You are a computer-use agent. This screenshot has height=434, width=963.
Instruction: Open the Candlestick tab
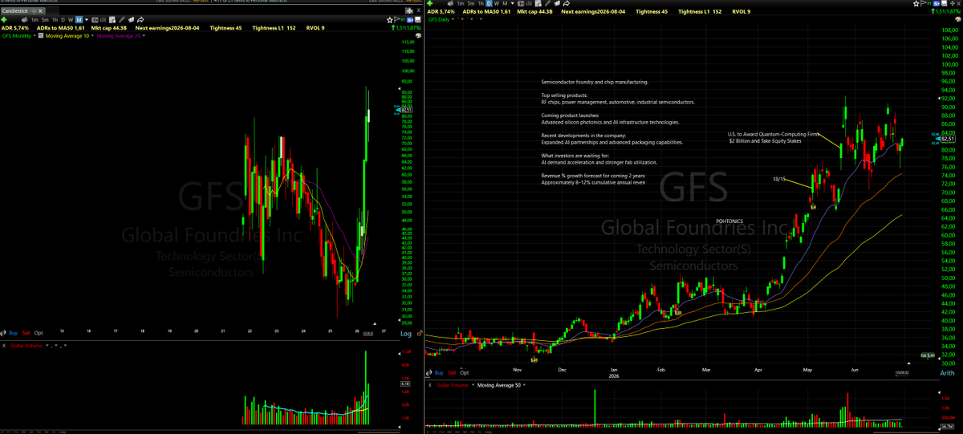[x=15, y=10]
